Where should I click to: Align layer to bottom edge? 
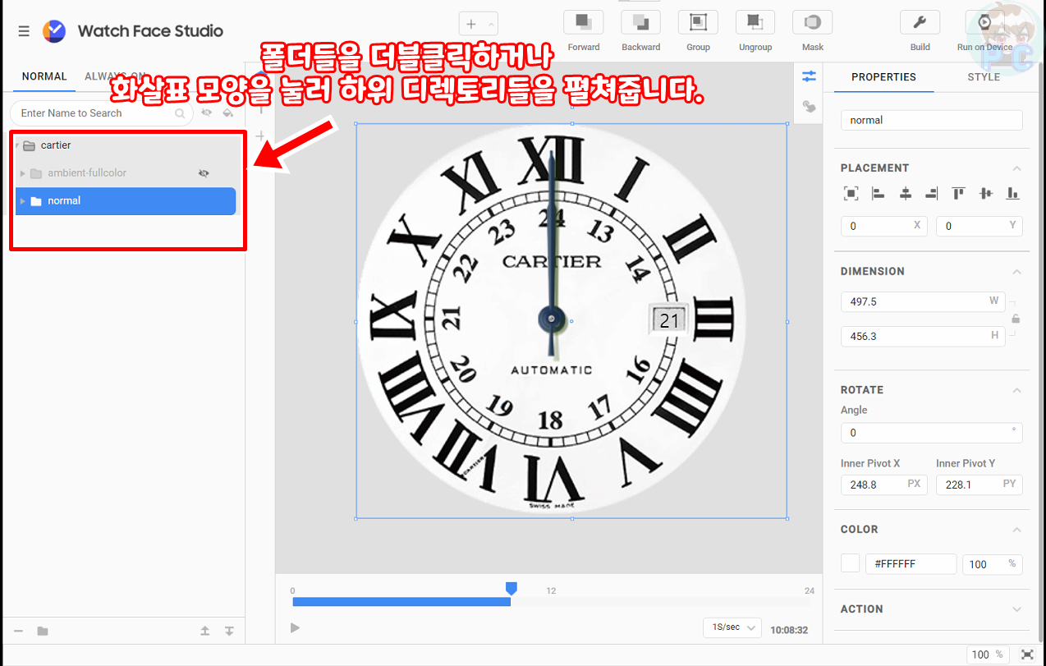click(x=1013, y=194)
